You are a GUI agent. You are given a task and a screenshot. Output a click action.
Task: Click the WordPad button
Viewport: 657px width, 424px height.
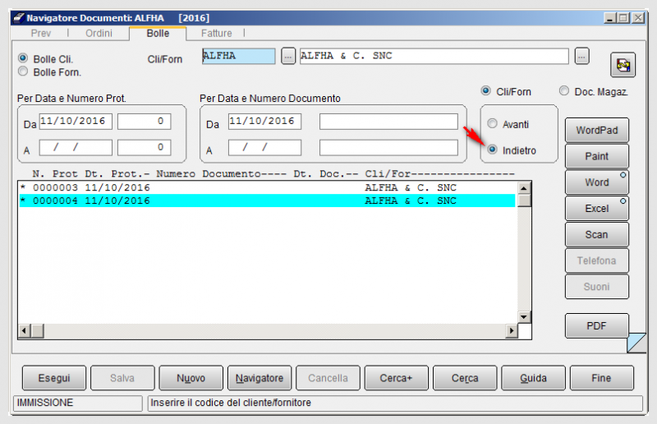(597, 131)
